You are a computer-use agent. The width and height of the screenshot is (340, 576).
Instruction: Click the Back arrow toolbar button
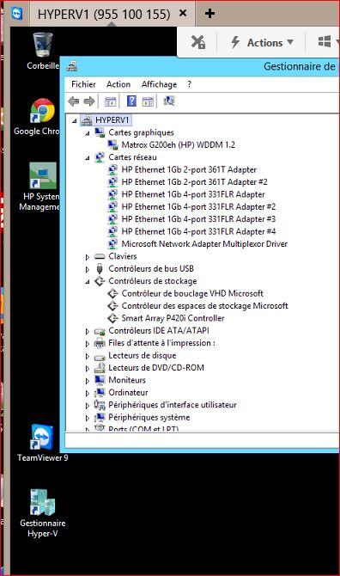[x=74, y=101]
